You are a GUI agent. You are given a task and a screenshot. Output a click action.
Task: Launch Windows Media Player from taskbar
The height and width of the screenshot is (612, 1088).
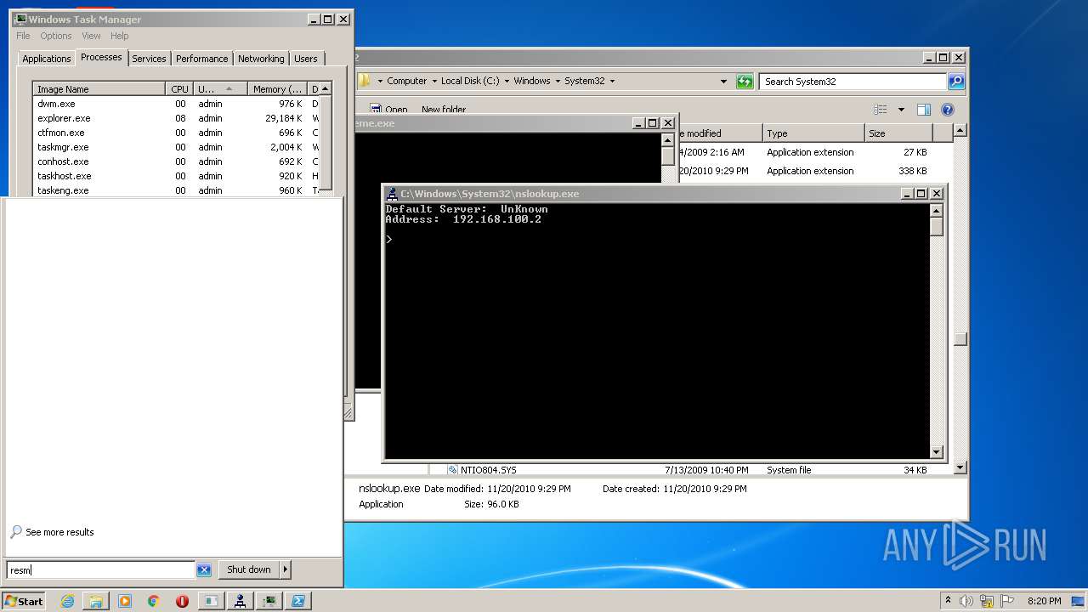[125, 601]
